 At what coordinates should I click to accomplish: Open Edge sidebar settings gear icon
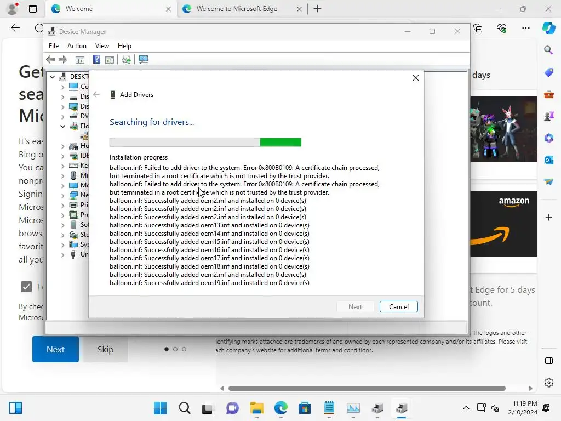549,383
